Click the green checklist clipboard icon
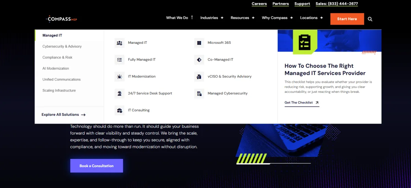 305,42
